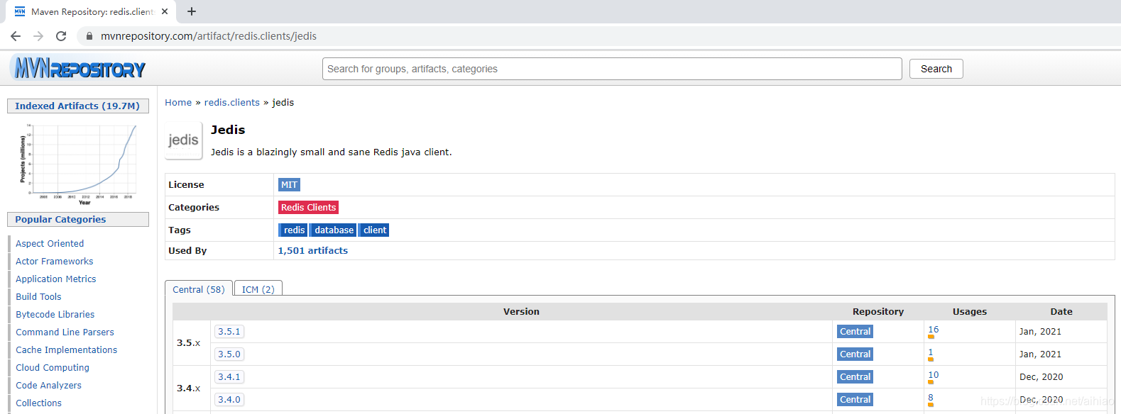1121x414 pixels.
Task: Open Build Tools category
Action: point(38,297)
